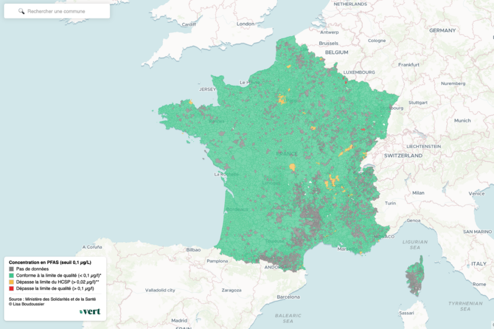
Task: Click the 'La Rochelle' map label
Action: (227, 174)
